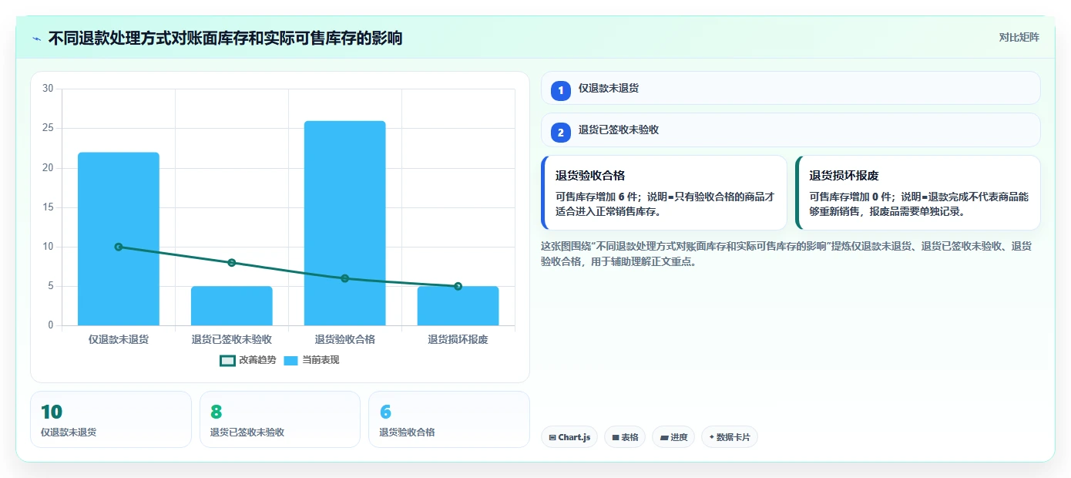Click the y-axis value 25

point(48,128)
